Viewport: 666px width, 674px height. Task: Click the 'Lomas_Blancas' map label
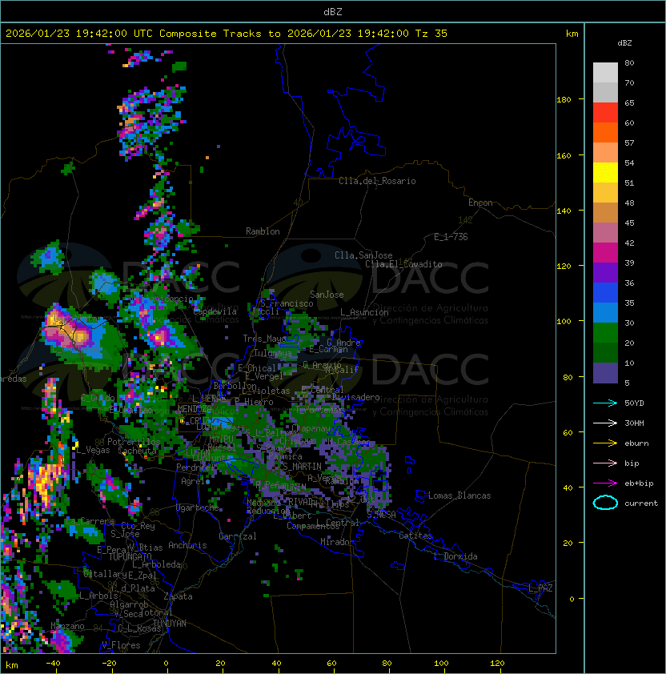459,495
